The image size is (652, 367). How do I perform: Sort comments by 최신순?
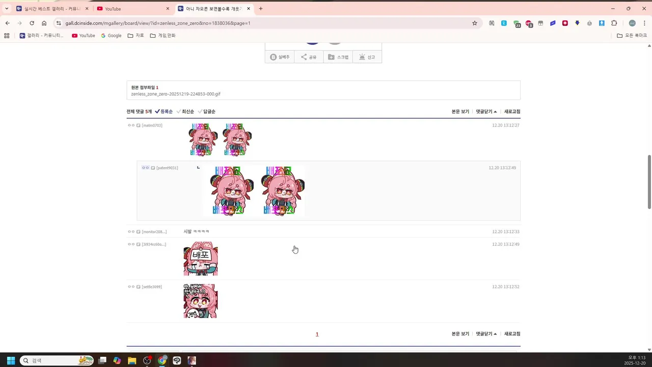pyautogui.click(x=185, y=112)
